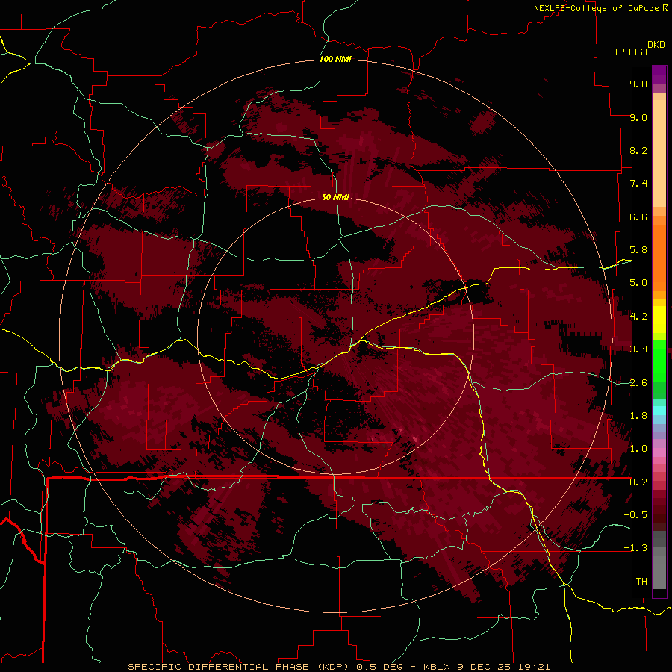Click the cyan band of the color bar

tap(659, 410)
